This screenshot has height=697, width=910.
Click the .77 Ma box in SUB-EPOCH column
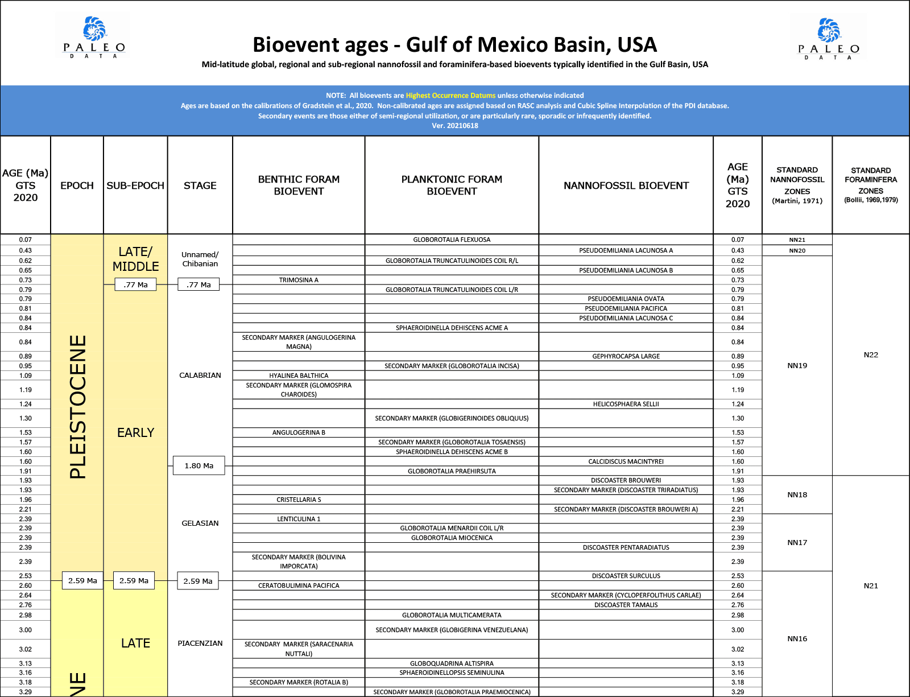pos(135,284)
